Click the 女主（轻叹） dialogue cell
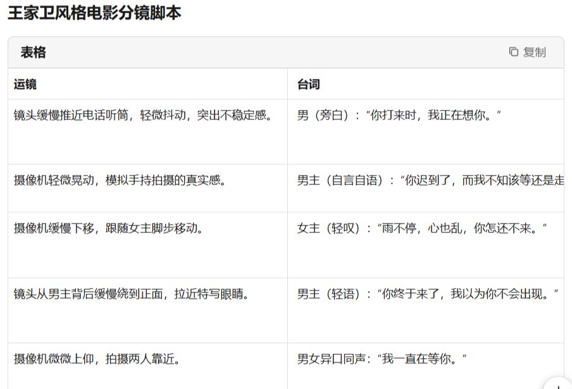Viewport: 572px width, 389px height. coord(422,229)
